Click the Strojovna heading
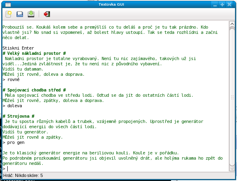Viewport: 237px width, 181px height. tap(19, 116)
